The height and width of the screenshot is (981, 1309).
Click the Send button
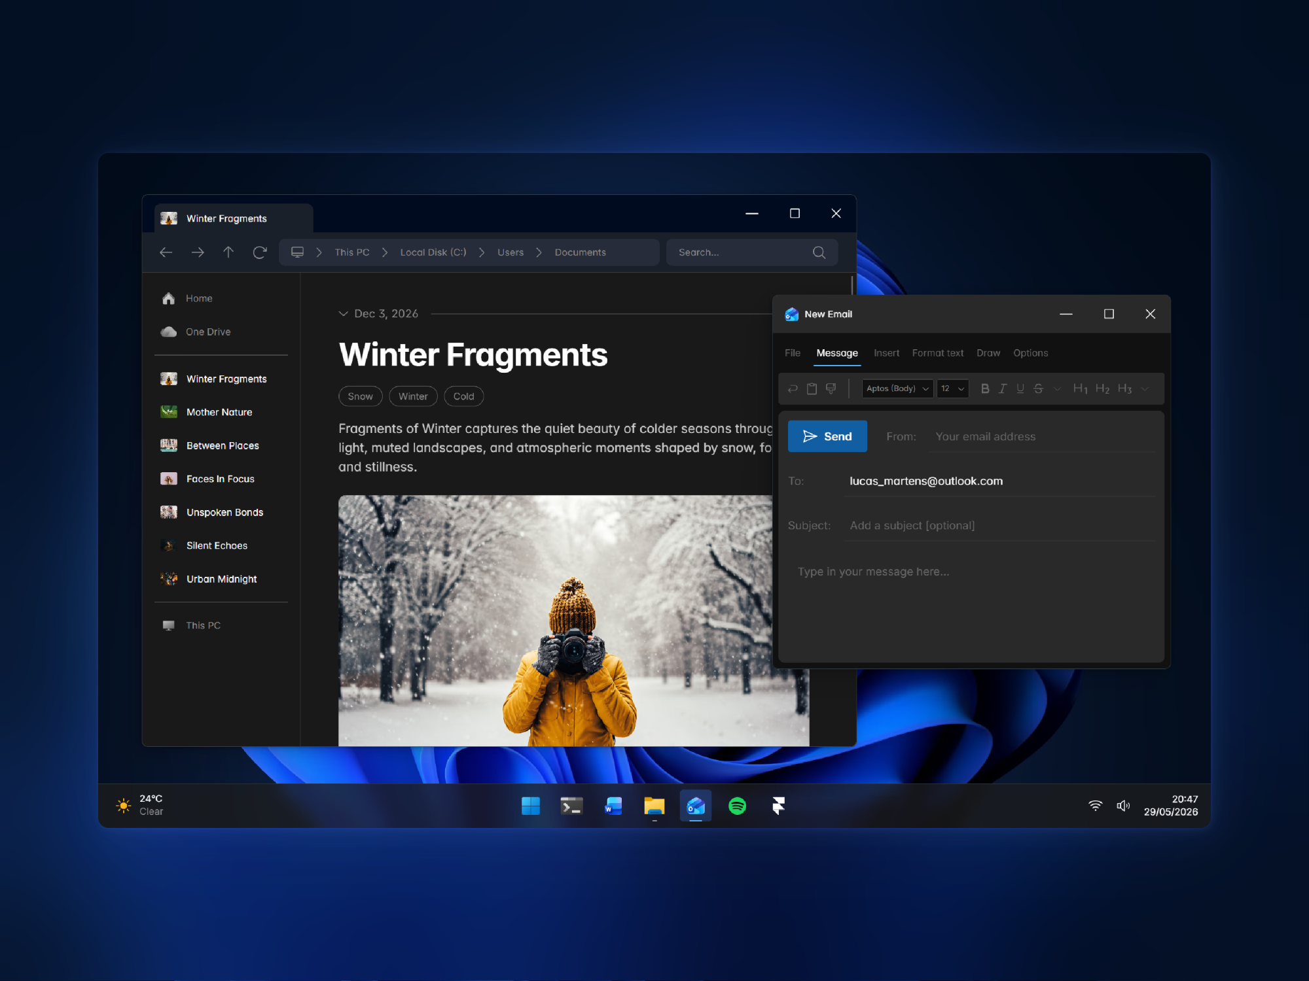827,436
